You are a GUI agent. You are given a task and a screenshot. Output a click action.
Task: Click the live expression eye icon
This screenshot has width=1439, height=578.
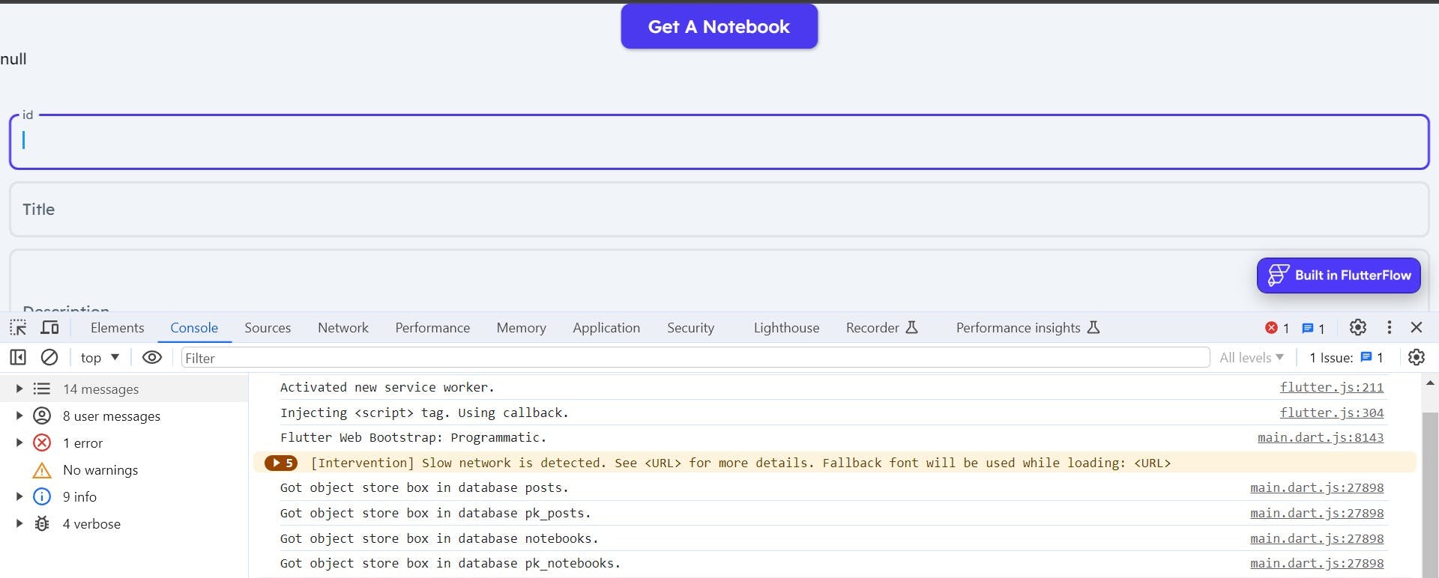[152, 358]
